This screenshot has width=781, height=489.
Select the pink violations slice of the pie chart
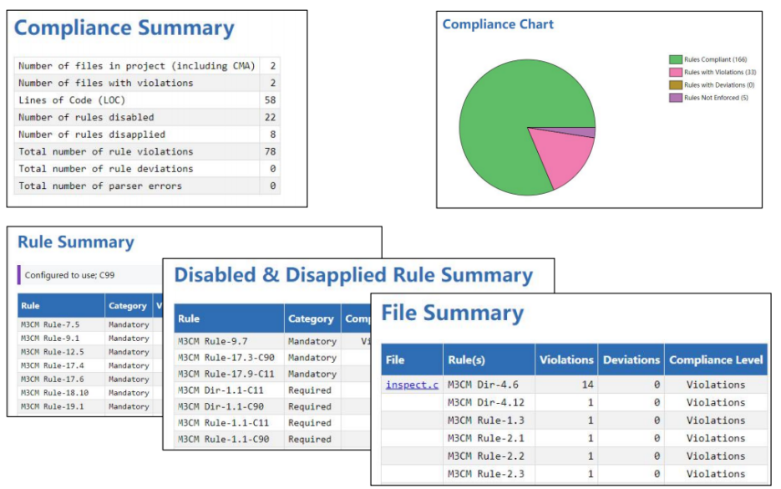560,155
